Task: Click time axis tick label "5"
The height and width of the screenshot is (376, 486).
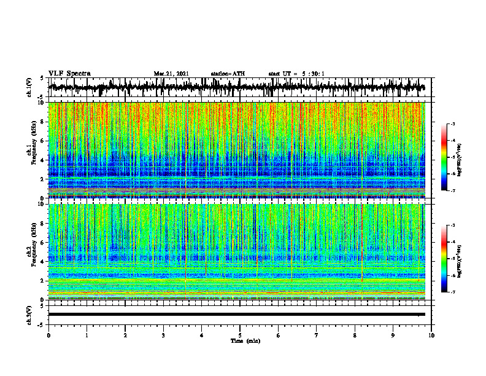Action: [x=240, y=335]
